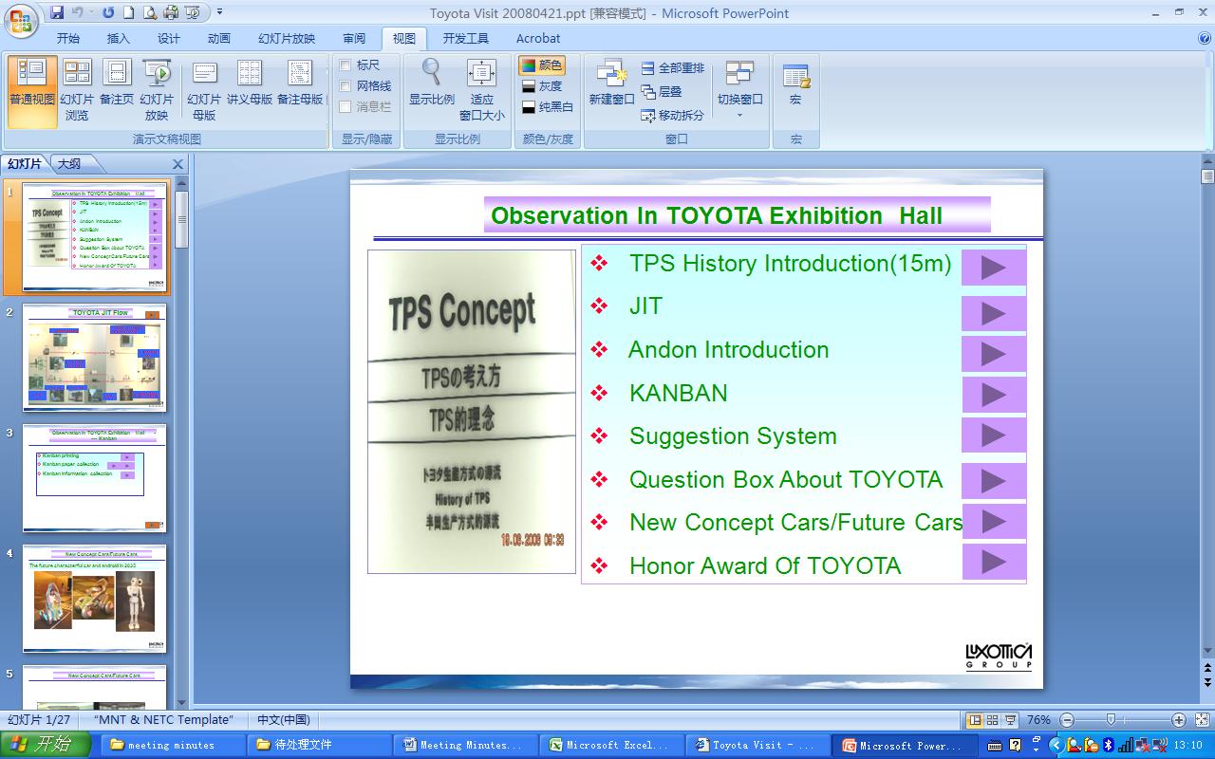Click the quick print printer icon
Screen dimensions: 1215x759
[x=171, y=12]
